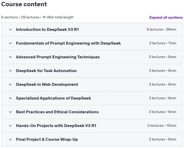Click '3 lectures • 9min' in Specialized Applications row

(x=162, y=98)
